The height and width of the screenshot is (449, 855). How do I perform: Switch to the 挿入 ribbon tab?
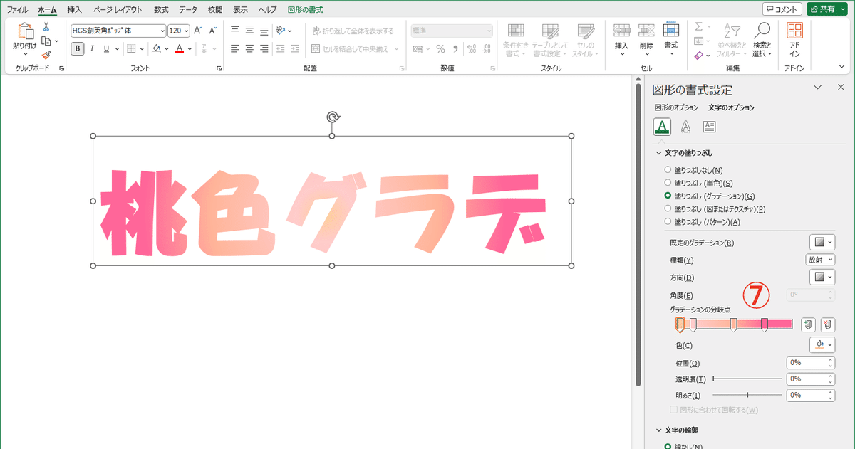pos(75,10)
